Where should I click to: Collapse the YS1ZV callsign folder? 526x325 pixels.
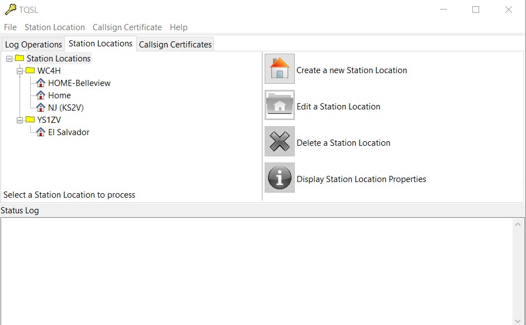point(20,120)
